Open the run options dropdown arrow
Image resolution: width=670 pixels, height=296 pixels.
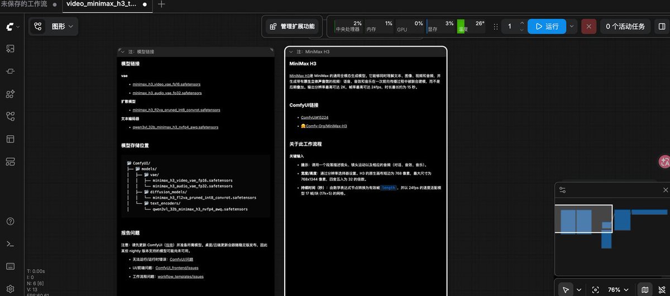tap(572, 26)
